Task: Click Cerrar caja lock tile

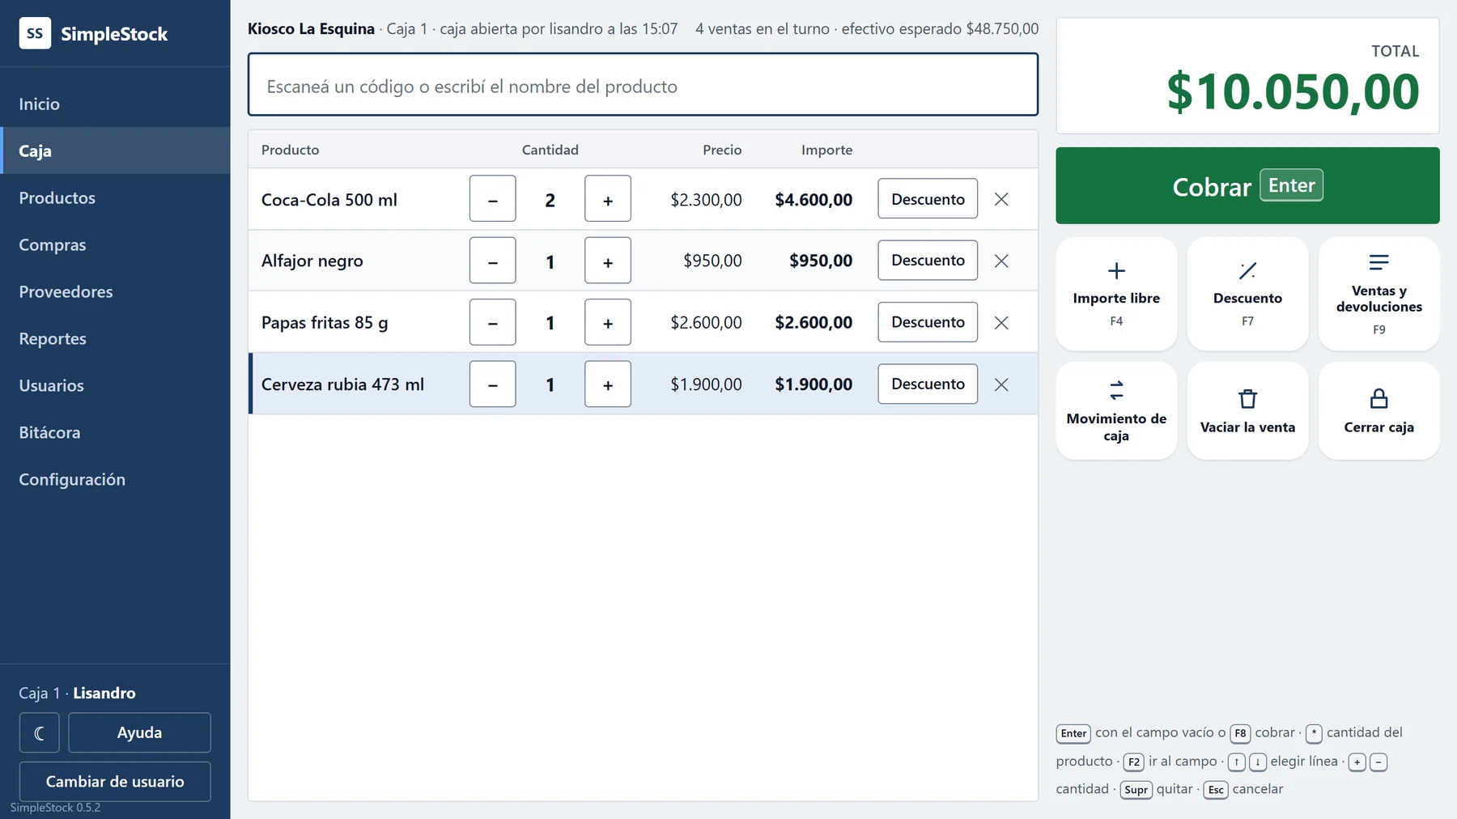Action: tap(1378, 411)
